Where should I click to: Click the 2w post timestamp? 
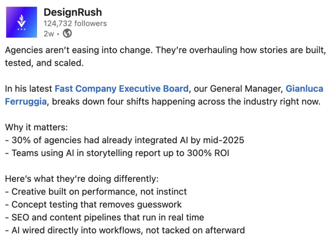pos(49,33)
